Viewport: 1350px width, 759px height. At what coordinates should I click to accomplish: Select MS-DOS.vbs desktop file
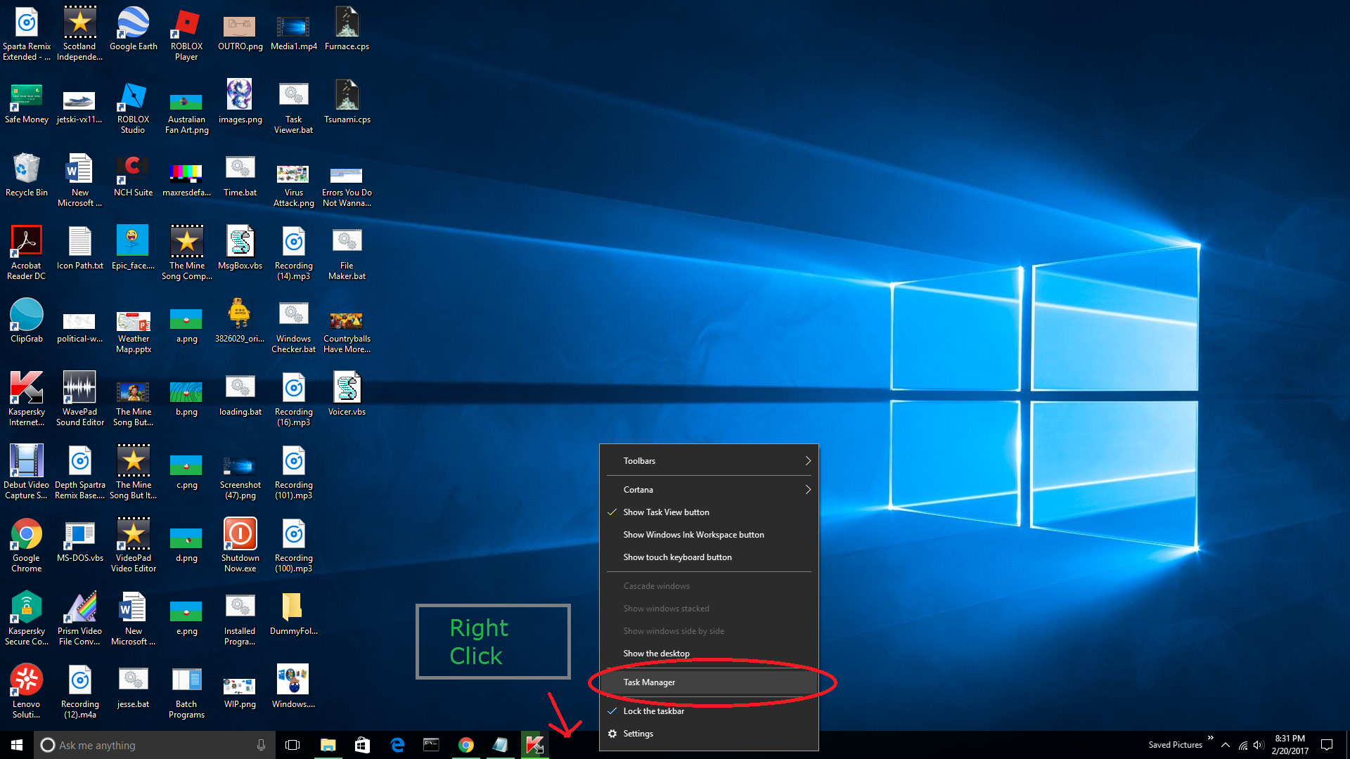coord(79,541)
